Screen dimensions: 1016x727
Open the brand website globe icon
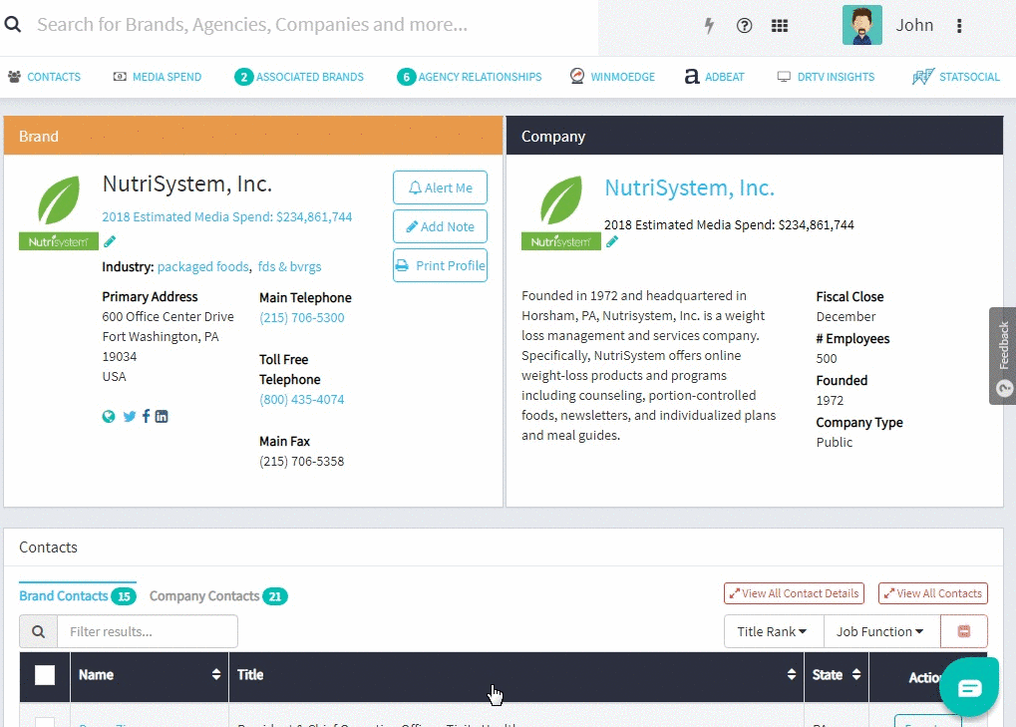point(109,417)
